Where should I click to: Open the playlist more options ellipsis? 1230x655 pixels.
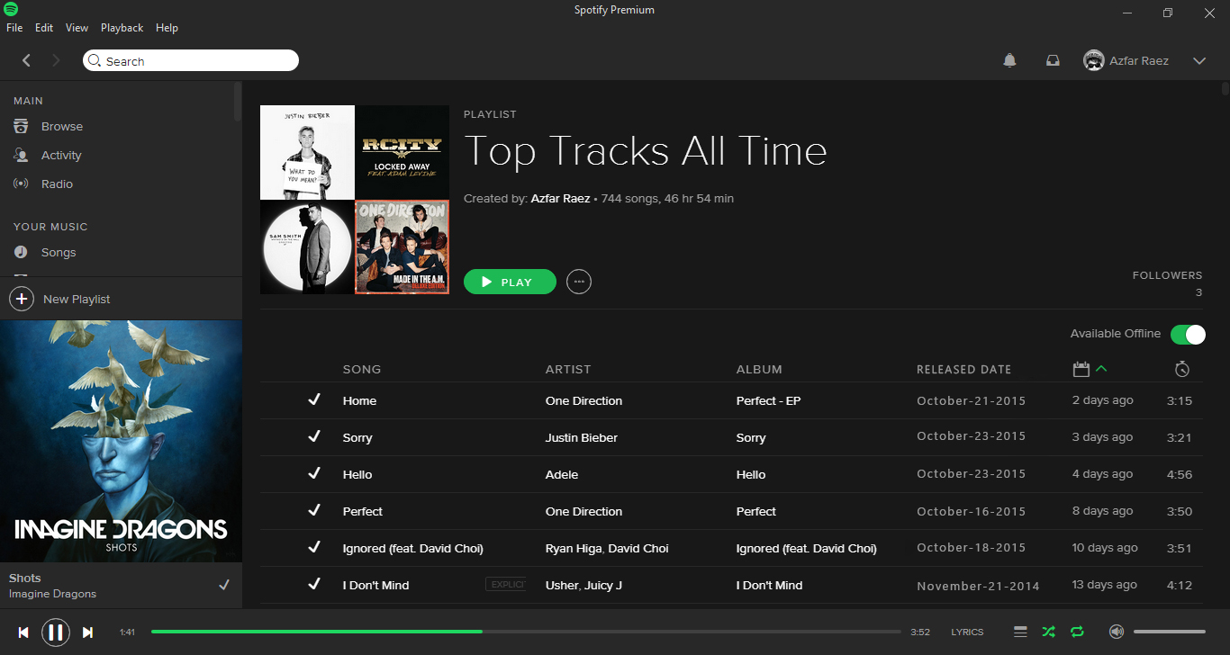click(x=579, y=282)
